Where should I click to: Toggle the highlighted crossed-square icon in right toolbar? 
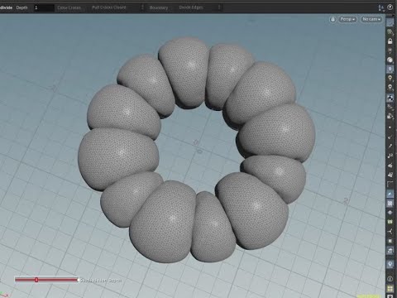[390, 204]
